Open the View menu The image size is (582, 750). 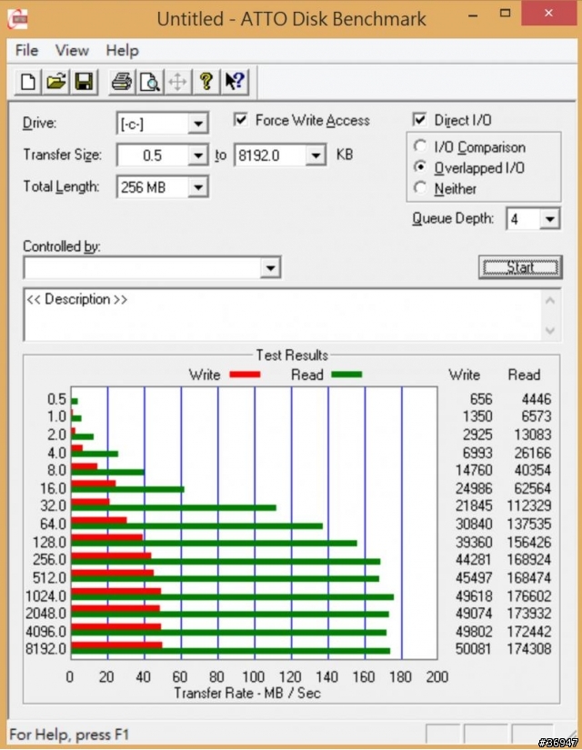click(x=72, y=50)
